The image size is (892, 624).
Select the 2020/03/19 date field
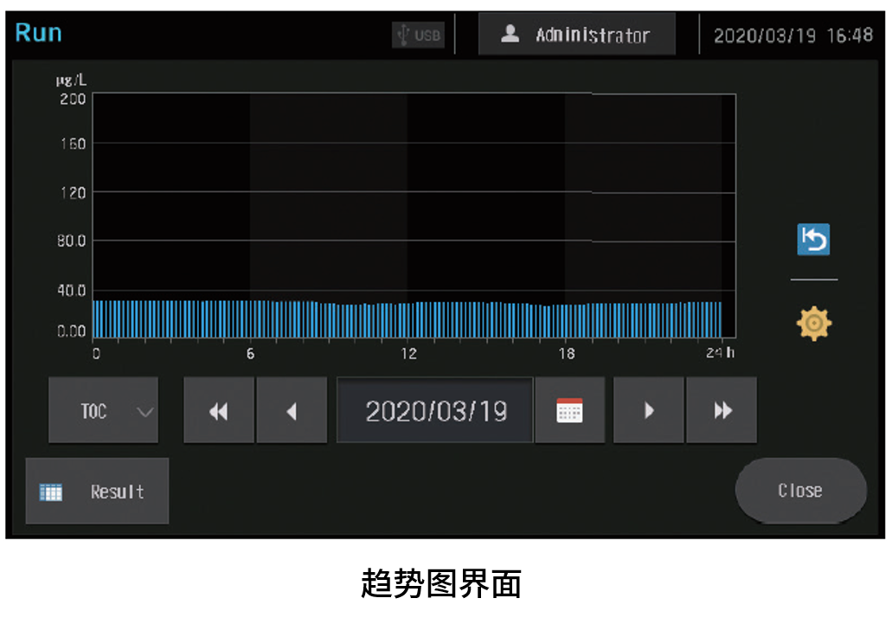coord(435,411)
